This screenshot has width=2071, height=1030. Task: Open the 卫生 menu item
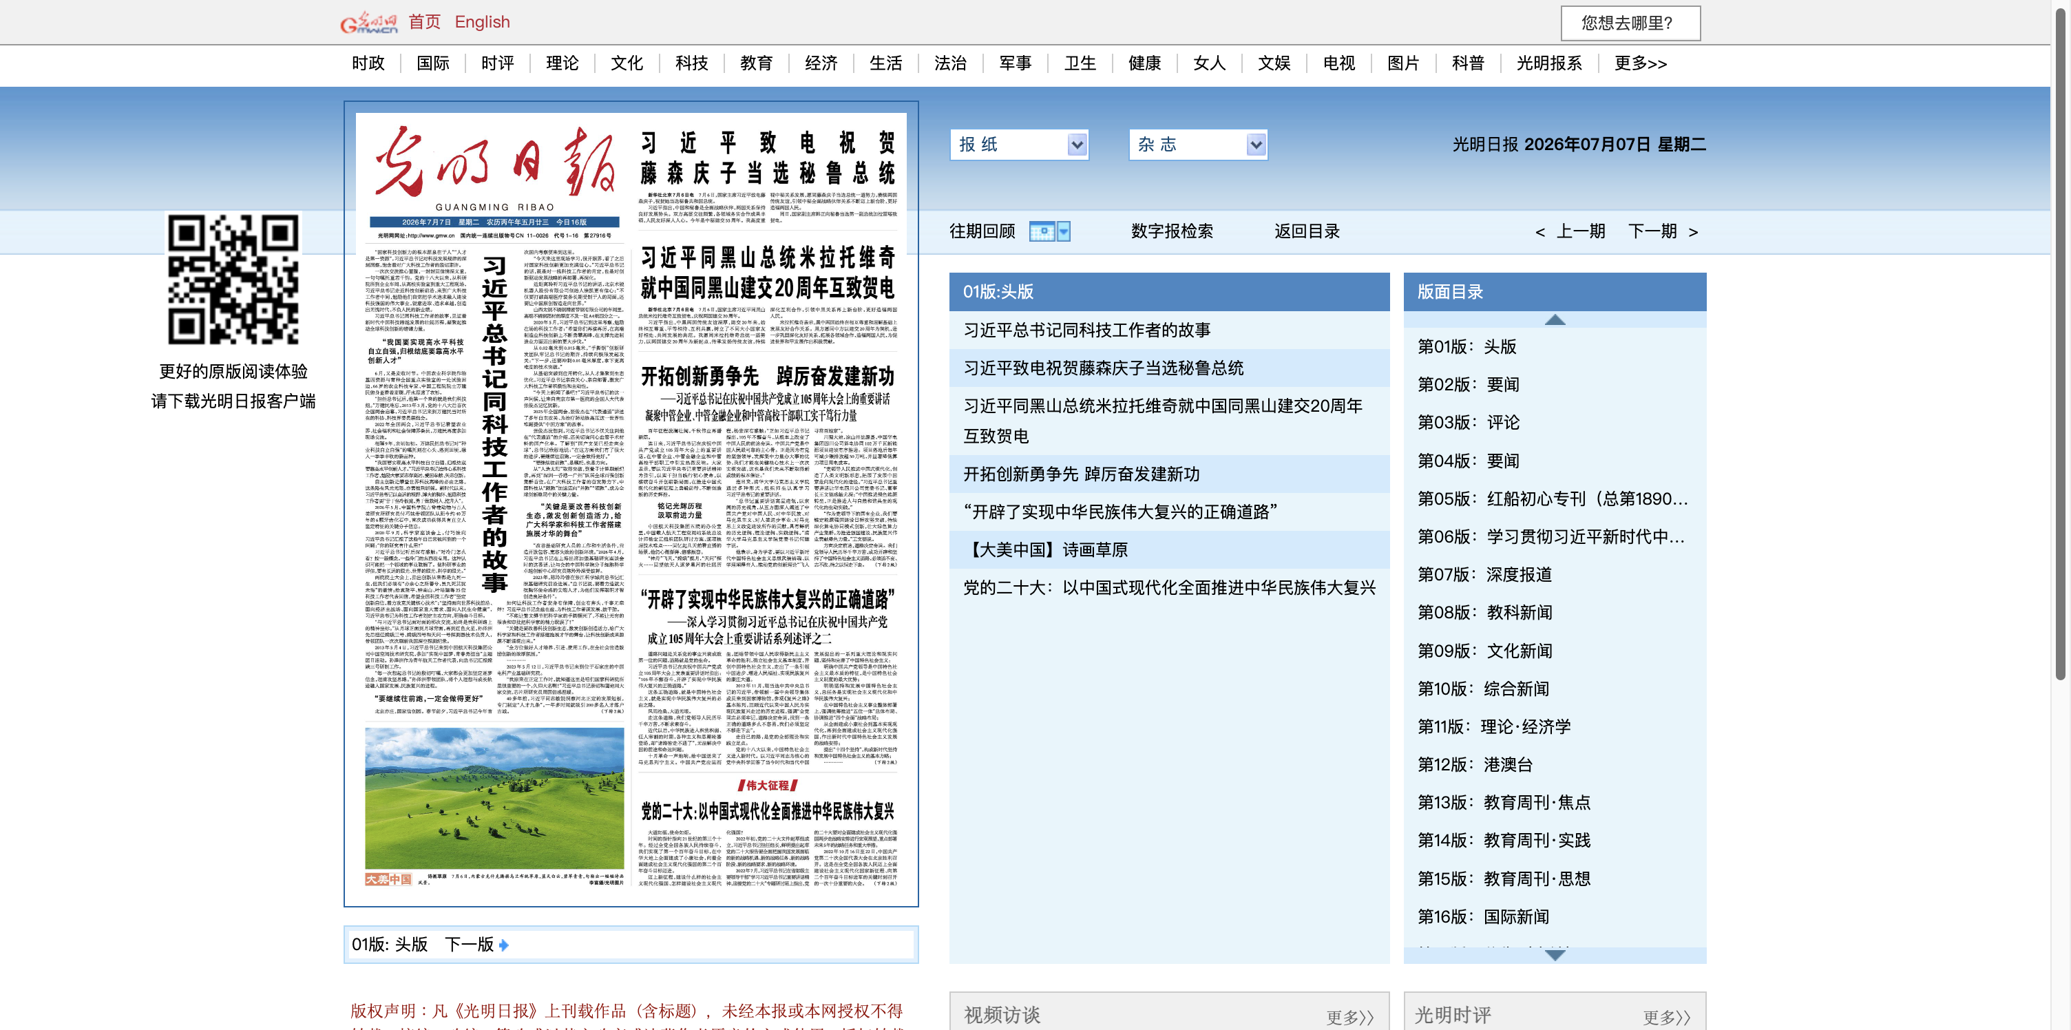coord(1080,63)
